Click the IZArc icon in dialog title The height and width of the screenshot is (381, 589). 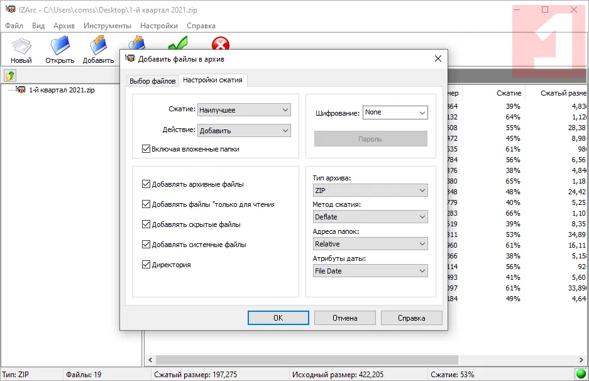pos(130,58)
